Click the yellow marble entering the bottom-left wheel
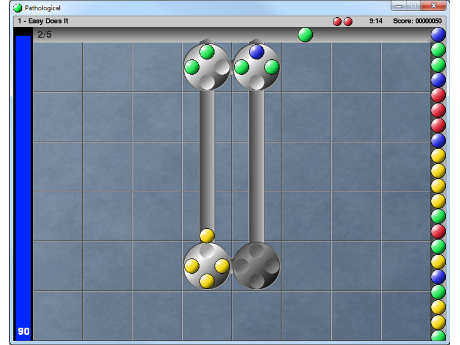 (x=207, y=235)
